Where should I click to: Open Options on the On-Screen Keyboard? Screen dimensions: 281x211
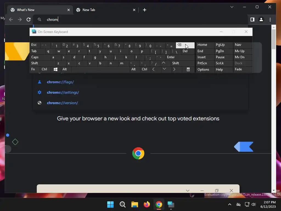point(205,70)
